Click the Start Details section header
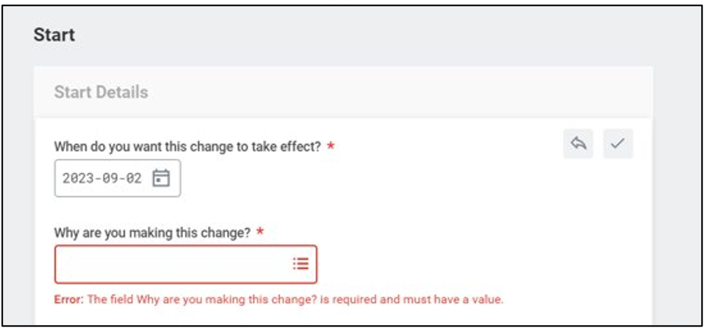This screenshot has width=713, height=333. (101, 92)
